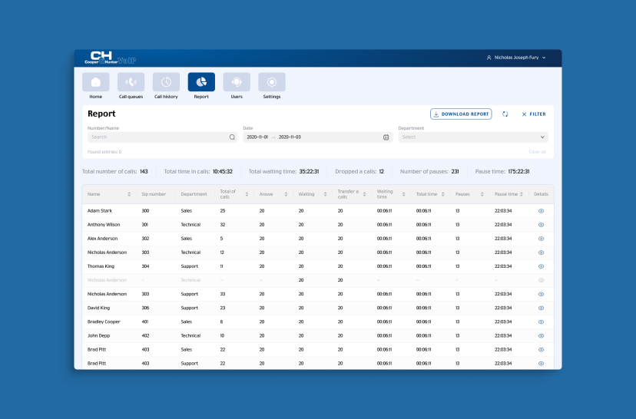The width and height of the screenshot is (636, 419).
Task: Click the Number/Name search field
Action: pos(162,137)
